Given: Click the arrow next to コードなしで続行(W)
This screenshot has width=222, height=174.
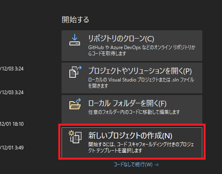Looking at the screenshot, I should (156, 165).
